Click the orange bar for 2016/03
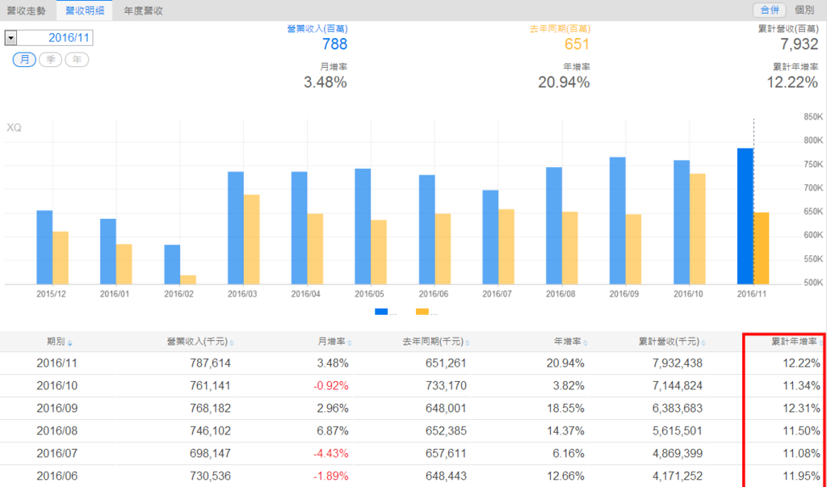 point(252,240)
